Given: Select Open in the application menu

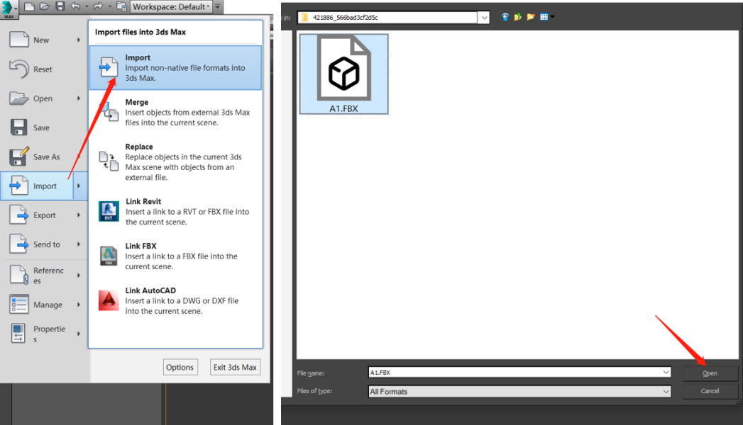Looking at the screenshot, I should pos(43,98).
